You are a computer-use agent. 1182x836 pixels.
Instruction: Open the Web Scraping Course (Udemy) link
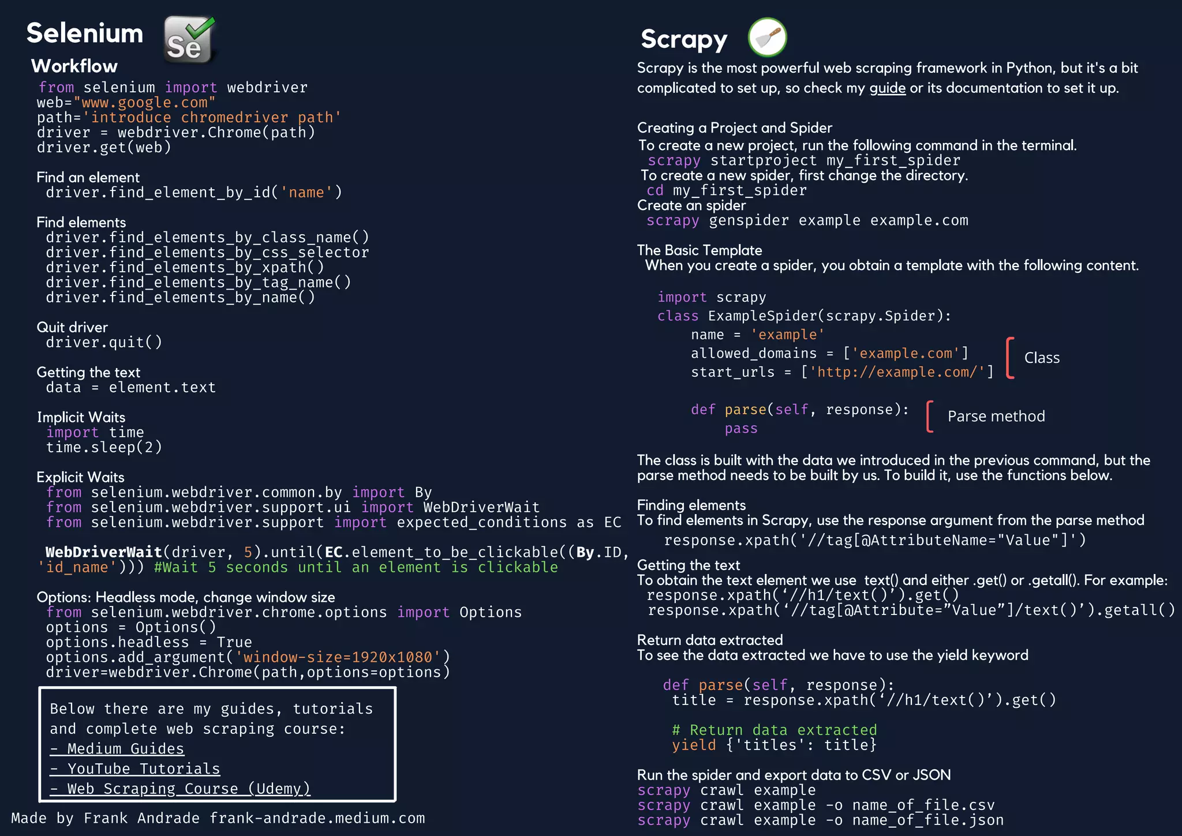(180, 789)
